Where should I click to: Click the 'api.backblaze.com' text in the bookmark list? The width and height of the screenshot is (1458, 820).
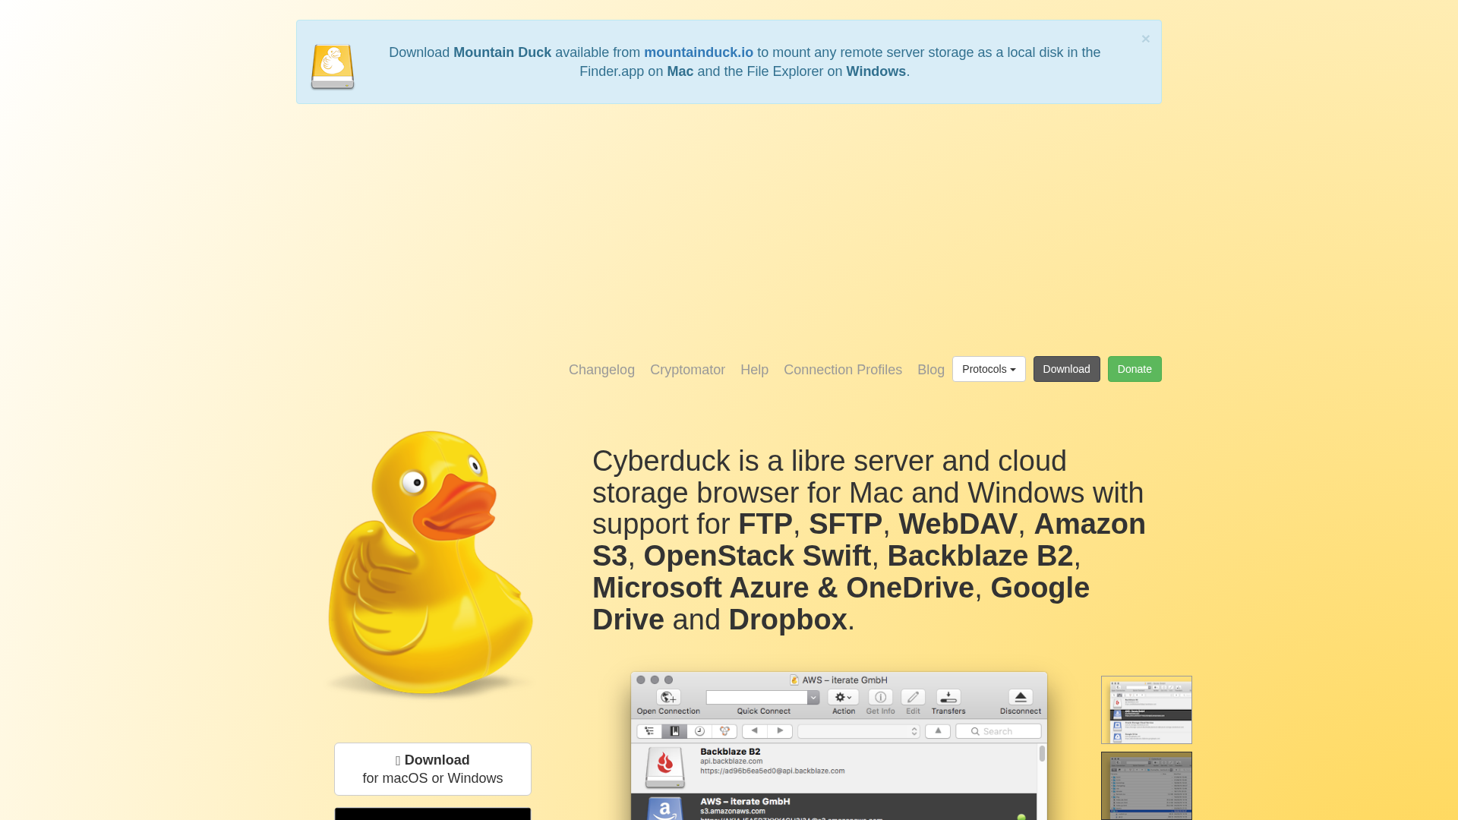click(731, 762)
